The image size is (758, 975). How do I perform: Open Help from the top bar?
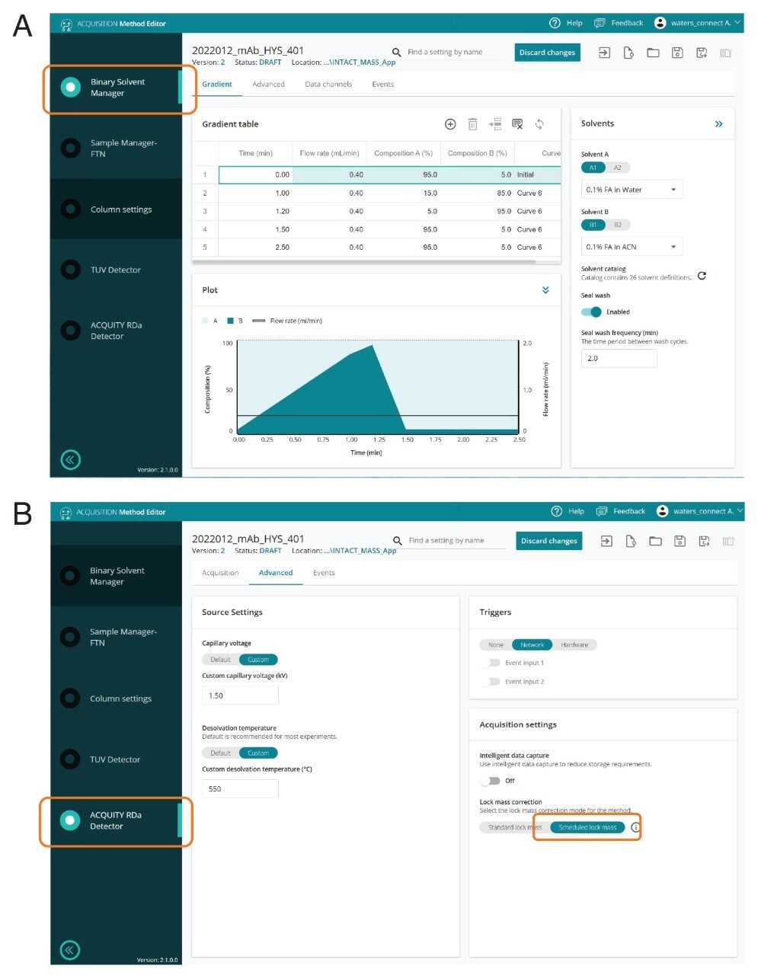[566, 23]
